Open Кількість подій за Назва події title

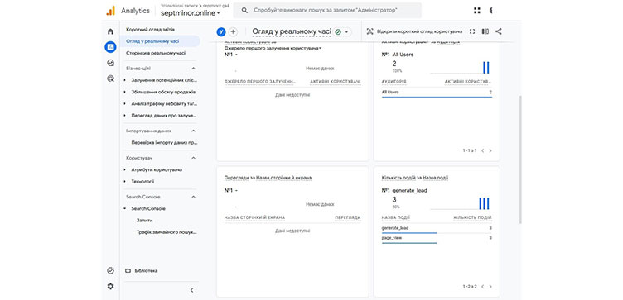click(415, 178)
